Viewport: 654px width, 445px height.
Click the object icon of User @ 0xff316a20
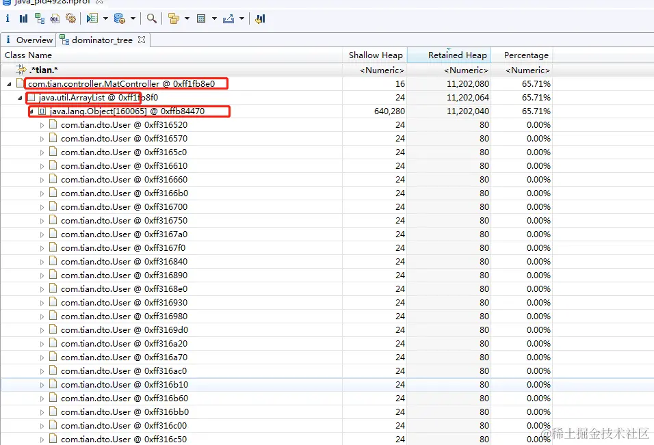[53, 343]
